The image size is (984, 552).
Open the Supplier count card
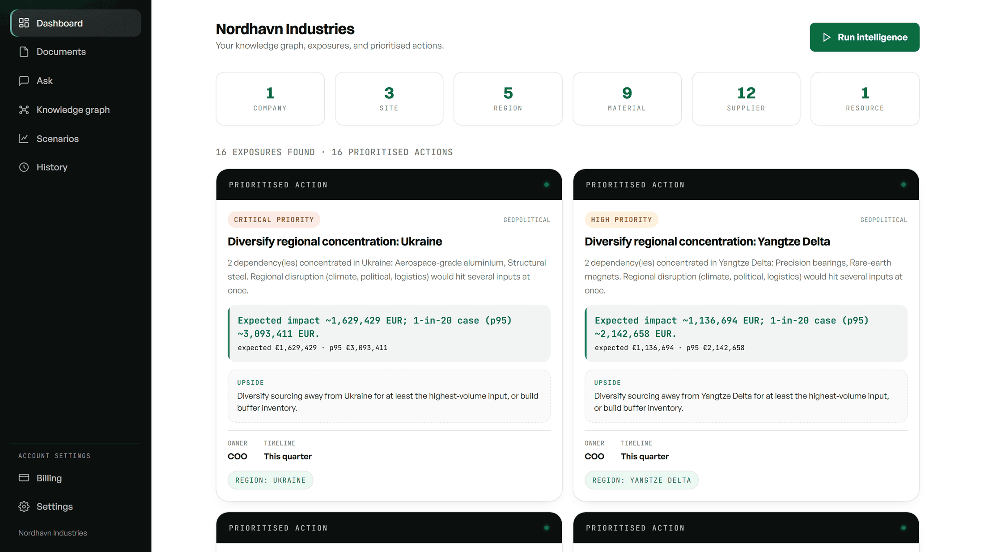coord(746,99)
